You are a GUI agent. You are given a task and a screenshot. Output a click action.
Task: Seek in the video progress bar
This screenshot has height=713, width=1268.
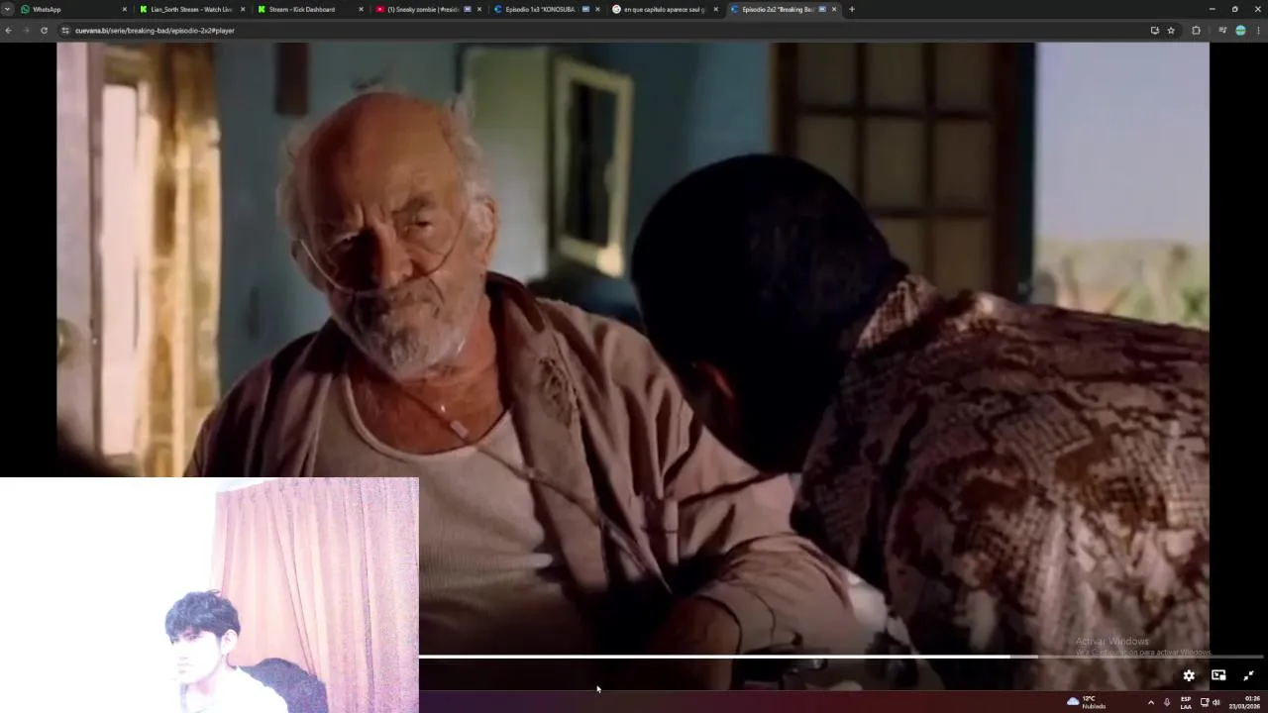point(840,657)
